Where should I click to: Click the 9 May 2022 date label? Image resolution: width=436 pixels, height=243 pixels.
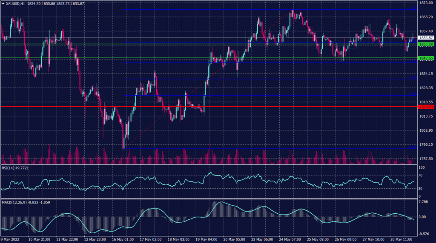[x=10, y=240]
